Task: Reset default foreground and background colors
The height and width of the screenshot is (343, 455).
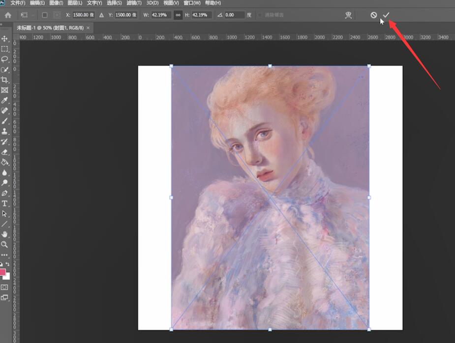Action: click(x=1, y=264)
